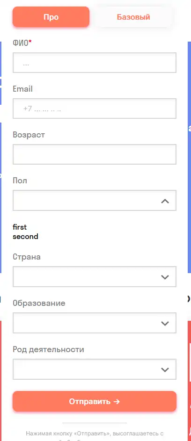This screenshot has width=191, height=441.
Task: Switch to the Базовый tab
Action: pyautogui.click(x=133, y=17)
